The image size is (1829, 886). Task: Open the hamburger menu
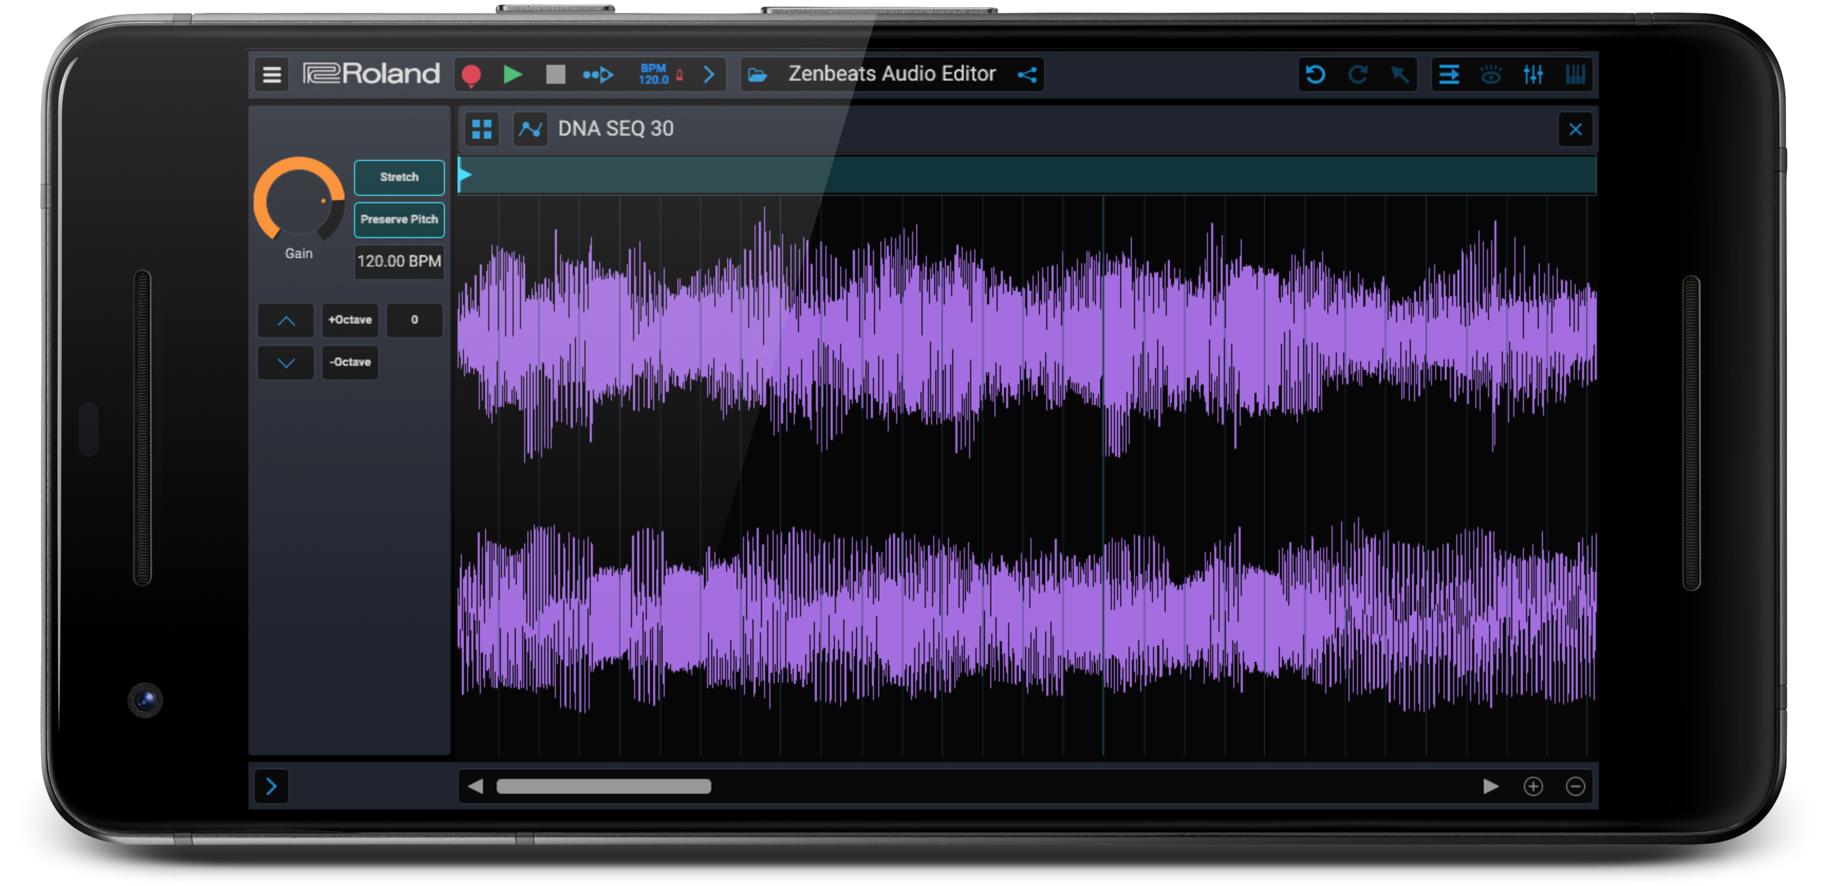(x=271, y=75)
